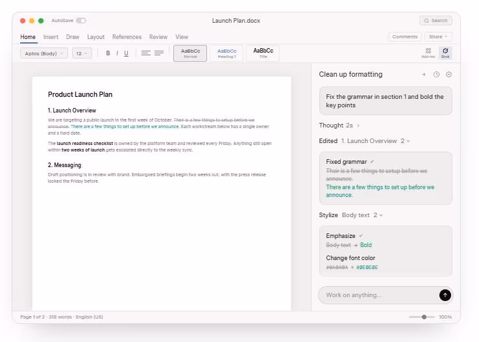Click the Emphasize checkmark
The image size is (479, 342).
pyautogui.click(x=361, y=236)
